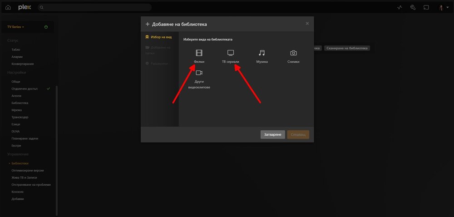Open the activity pulse icon
Viewport: 454px width, 217px height.
pos(400,8)
